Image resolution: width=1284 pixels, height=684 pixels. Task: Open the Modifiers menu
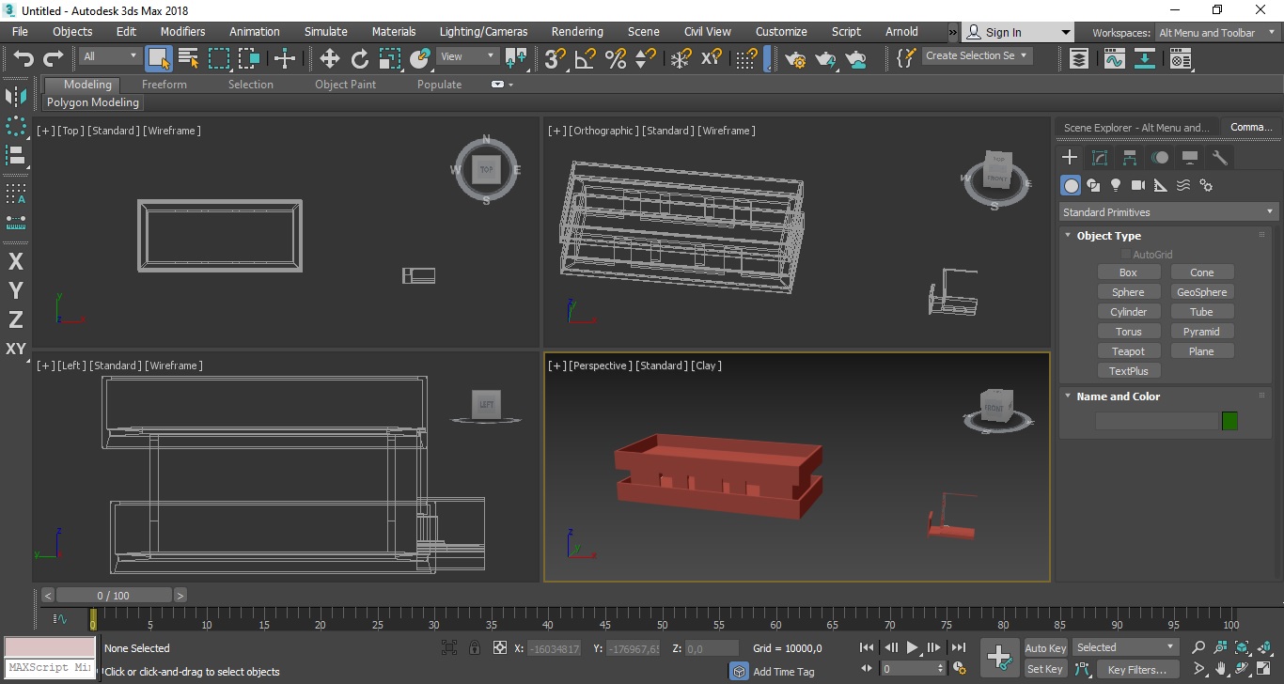point(182,31)
